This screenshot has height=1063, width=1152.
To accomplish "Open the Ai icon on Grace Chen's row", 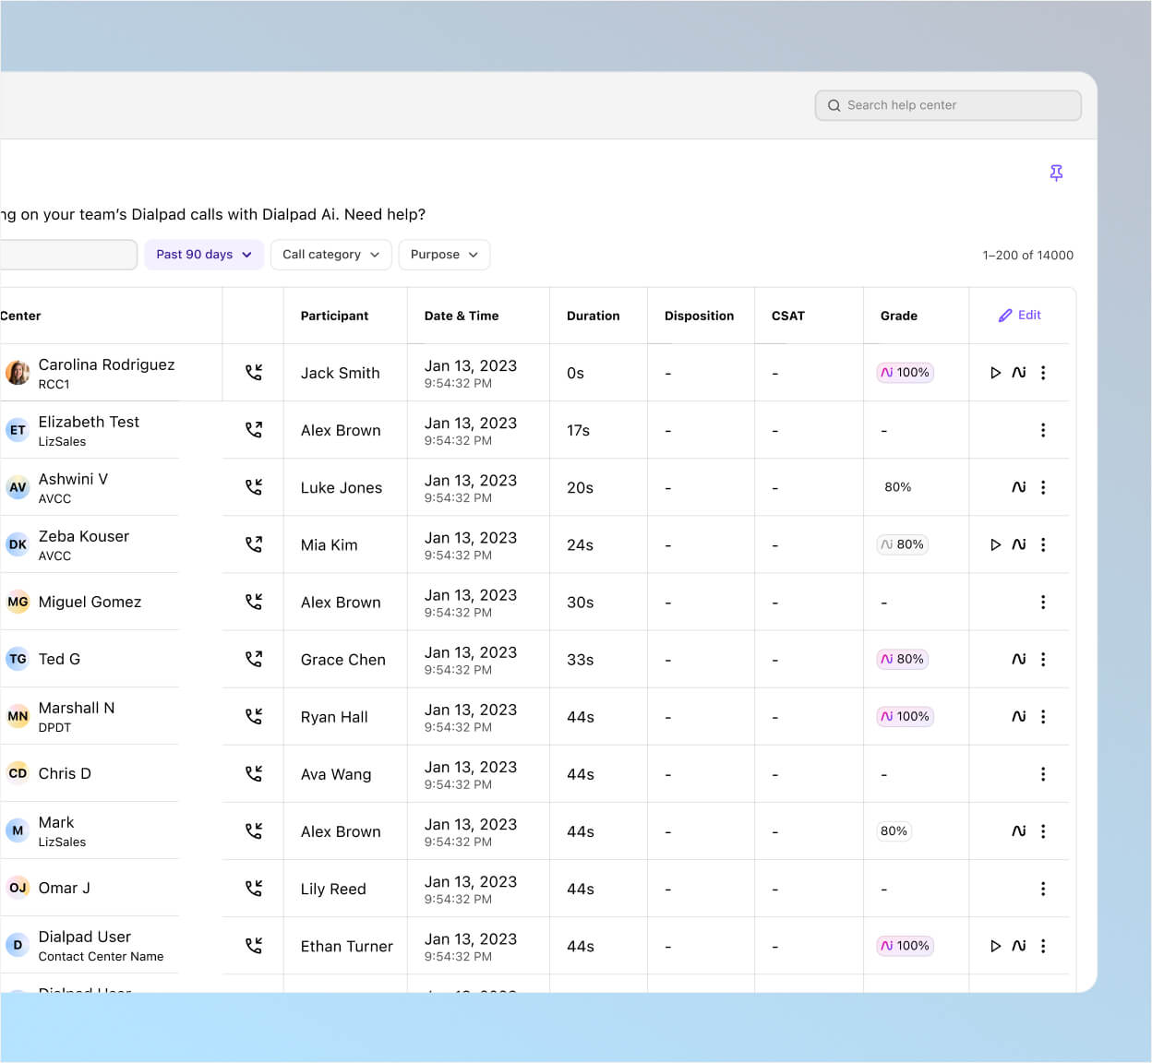I will 1019,659.
